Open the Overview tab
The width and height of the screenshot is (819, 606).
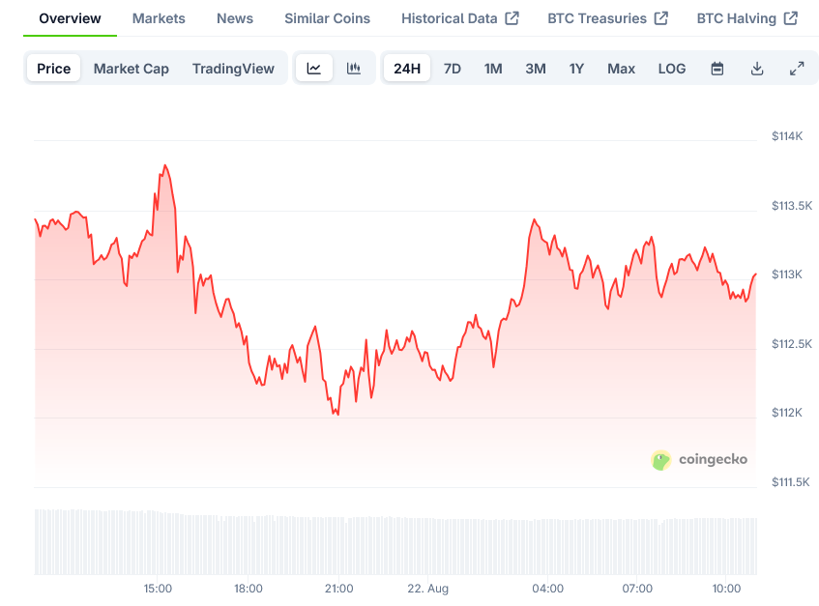click(70, 18)
